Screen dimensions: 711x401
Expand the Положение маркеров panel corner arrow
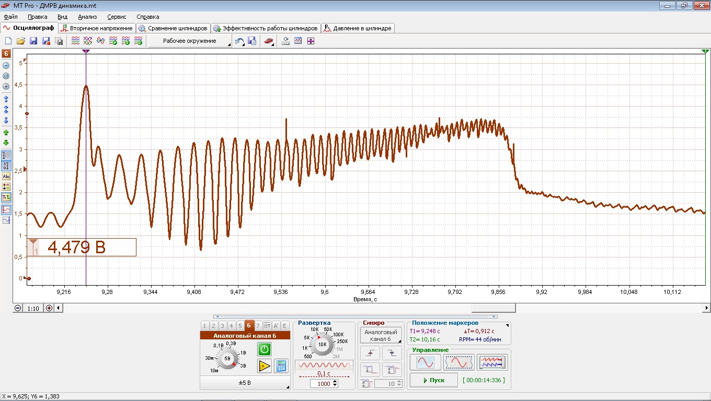(507, 326)
